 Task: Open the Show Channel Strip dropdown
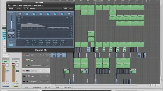pos(25,6)
